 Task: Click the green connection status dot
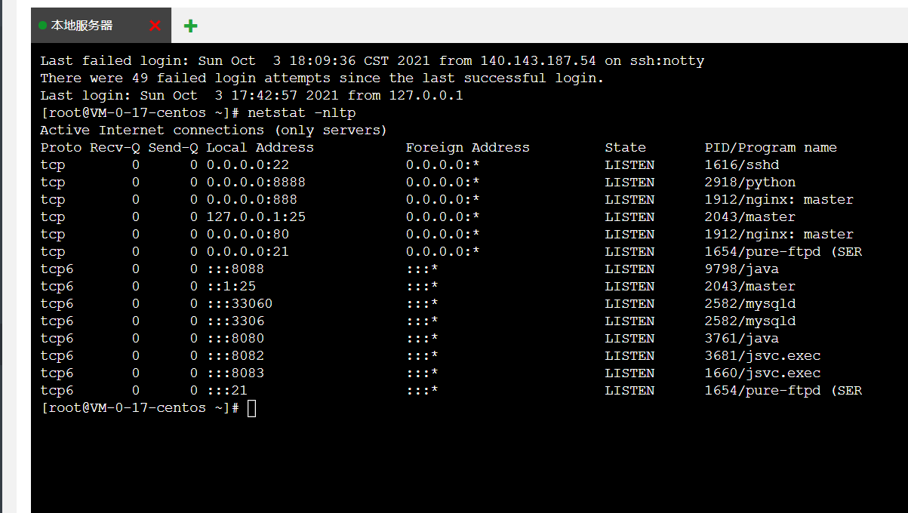[x=43, y=26]
